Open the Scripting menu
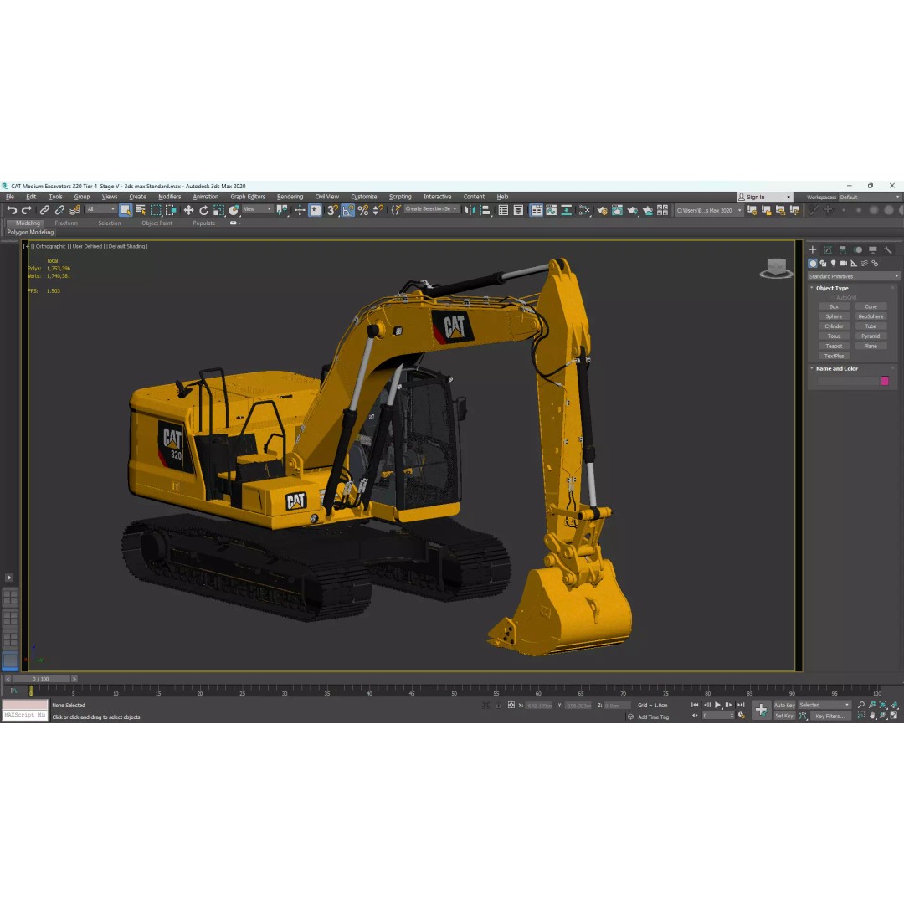904x904 pixels. coord(400,198)
